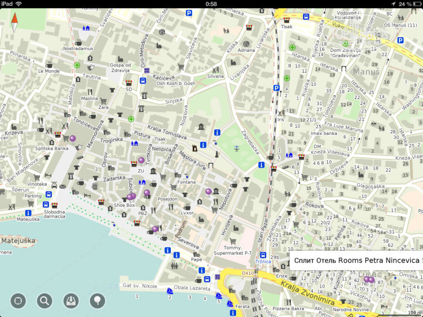Center map on my location
This screenshot has height=317, width=423.
(x=18, y=300)
